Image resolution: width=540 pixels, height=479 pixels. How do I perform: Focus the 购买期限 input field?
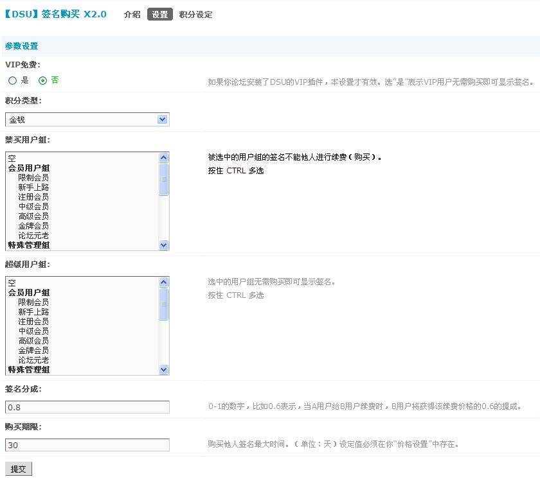pos(87,445)
